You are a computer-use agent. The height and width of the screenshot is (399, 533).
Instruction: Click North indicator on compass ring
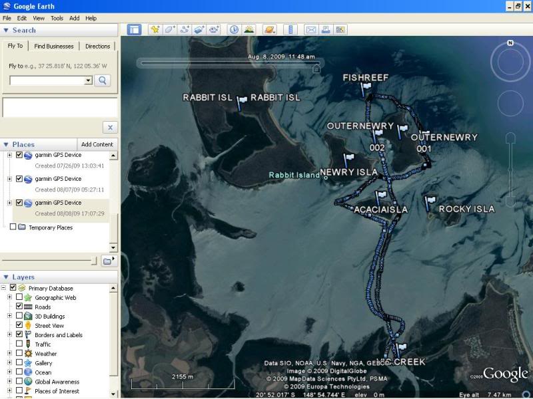(x=510, y=43)
